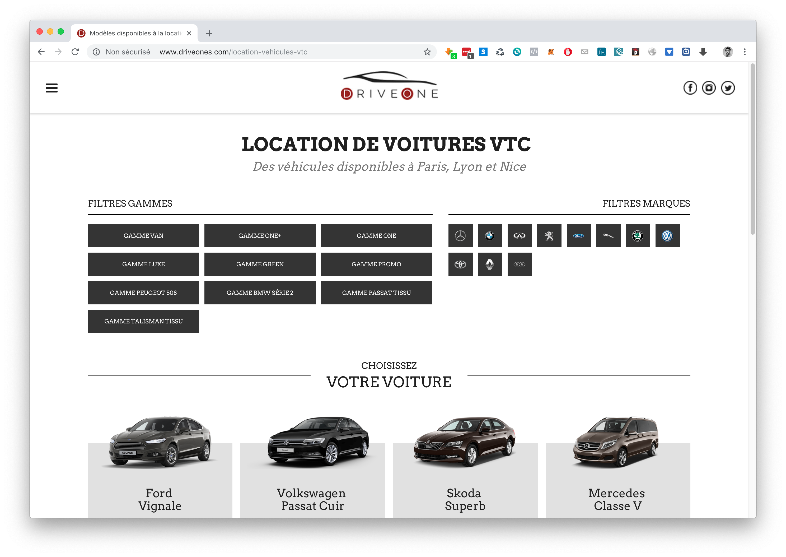
Task: Open a new browser tab
Action: [209, 33]
